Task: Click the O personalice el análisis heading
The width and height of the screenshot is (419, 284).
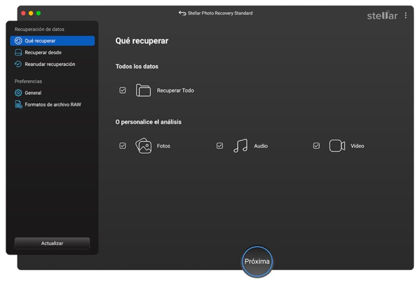Action: [x=149, y=122]
